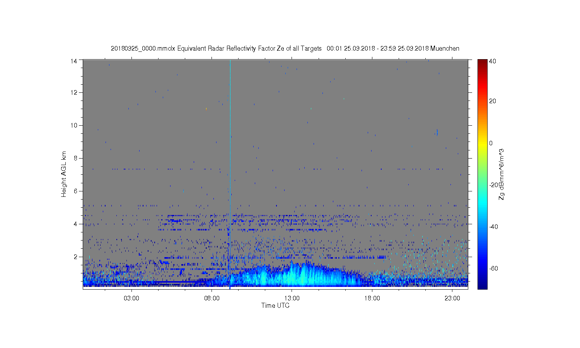Click the thin vertical line near 09:00
Screen dimensions: 580x348
click(230, 174)
